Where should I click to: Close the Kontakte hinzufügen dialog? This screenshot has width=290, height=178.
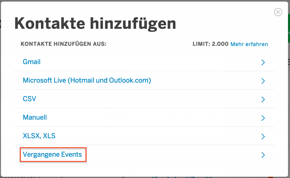(x=278, y=12)
